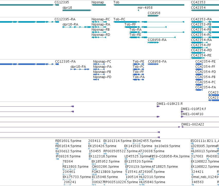The width and height of the screenshot is (219, 186).
Task: Click the bs30d12.5prime EST label
Action: (x=68, y=151)
